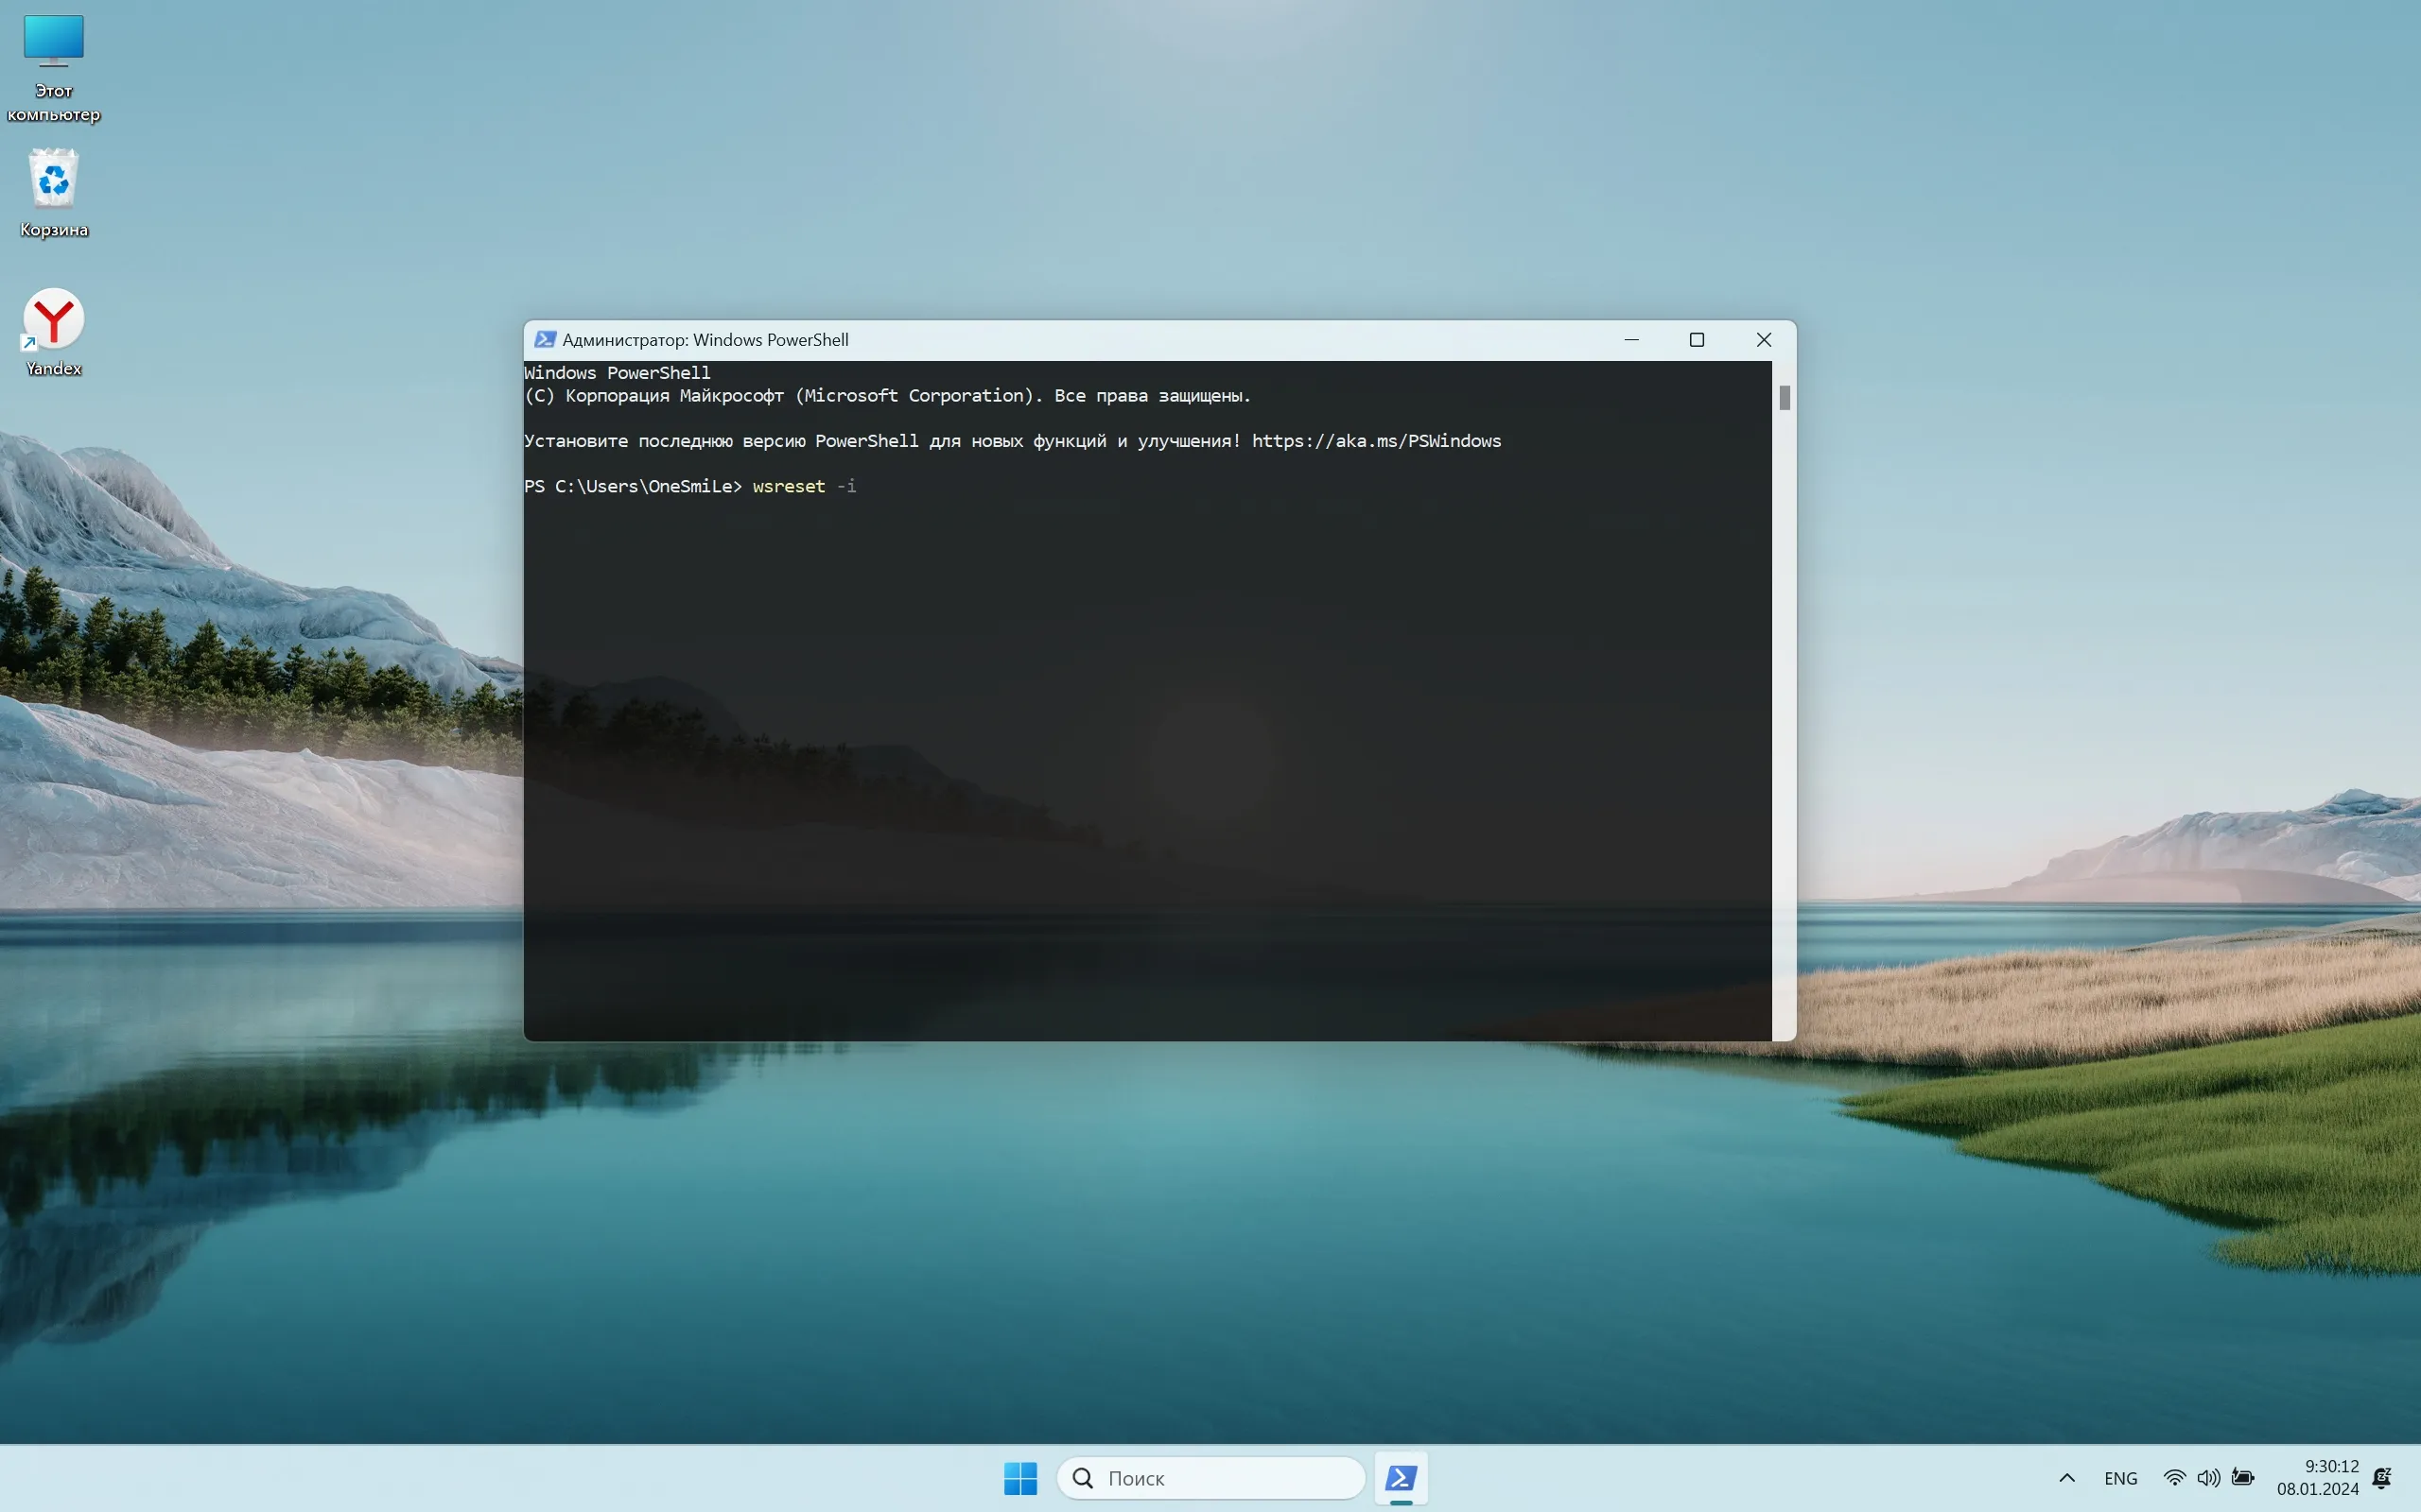This screenshot has height=1512, width=2421.
Task: Expand hidden tray icons chevron
Action: 2067,1478
